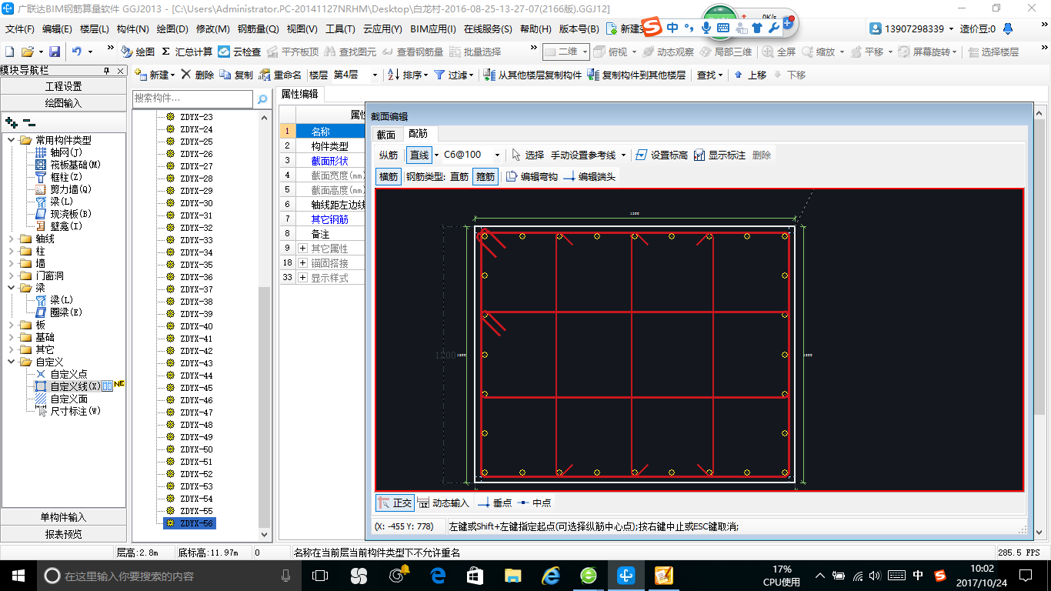Screen dimensions: 1051x591
Task: Click collapse-all minus icon in navigator
Action: coord(28,122)
